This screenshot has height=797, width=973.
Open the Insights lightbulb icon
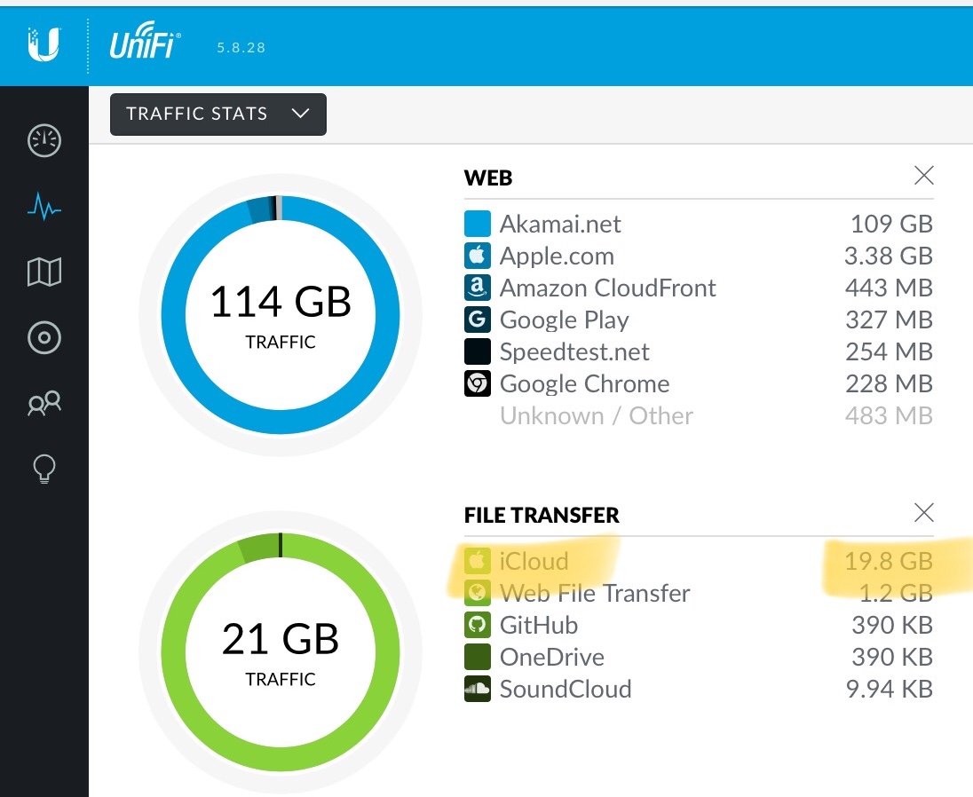[x=44, y=469]
